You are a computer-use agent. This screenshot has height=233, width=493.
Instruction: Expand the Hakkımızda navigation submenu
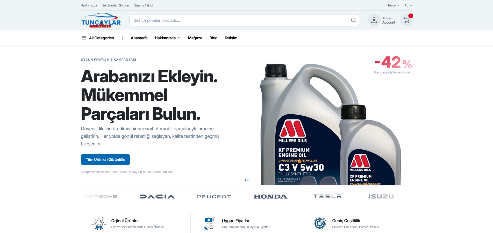click(168, 38)
